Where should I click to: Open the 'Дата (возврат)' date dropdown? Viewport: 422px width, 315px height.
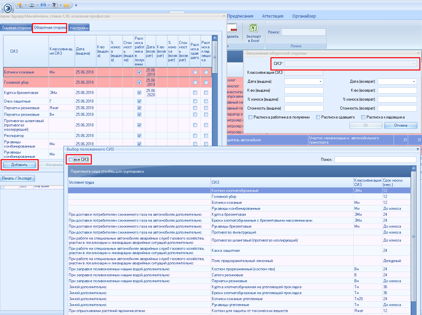pyautogui.click(x=414, y=82)
